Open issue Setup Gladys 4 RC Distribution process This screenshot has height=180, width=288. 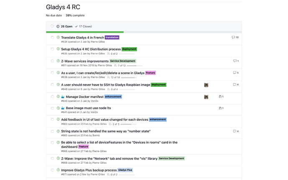[91, 49]
